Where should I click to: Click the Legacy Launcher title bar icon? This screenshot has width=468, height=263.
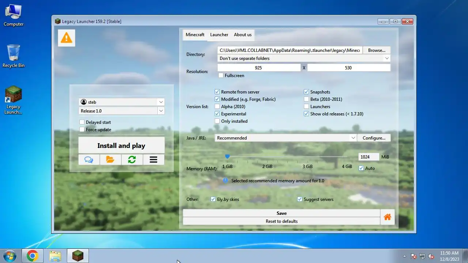(x=57, y=21)
